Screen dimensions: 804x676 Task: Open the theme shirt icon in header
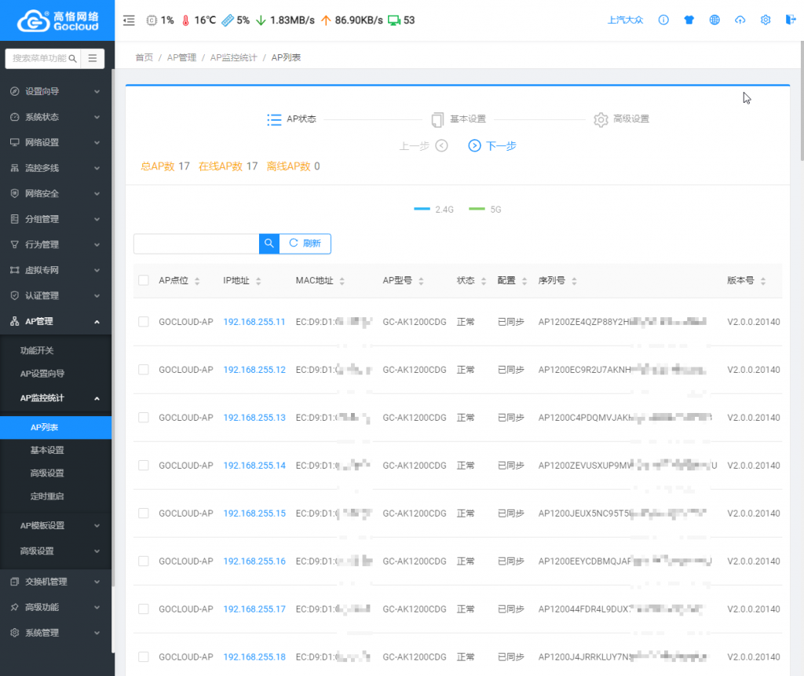pyautogui.click(x=689, y=20)
